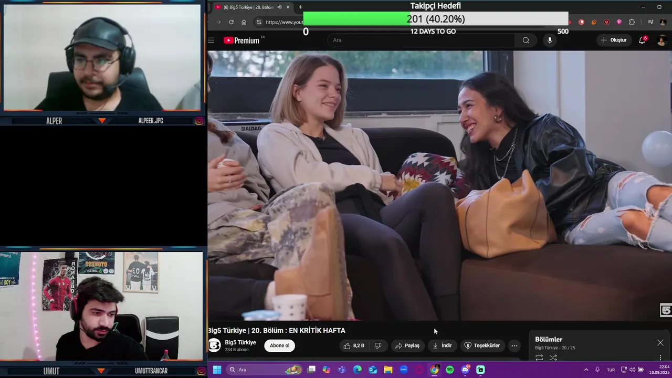Launch Microsoft Copilot from the taskbar
The width and height of the screenshot is (672, 378).
[x=327, y=370]
